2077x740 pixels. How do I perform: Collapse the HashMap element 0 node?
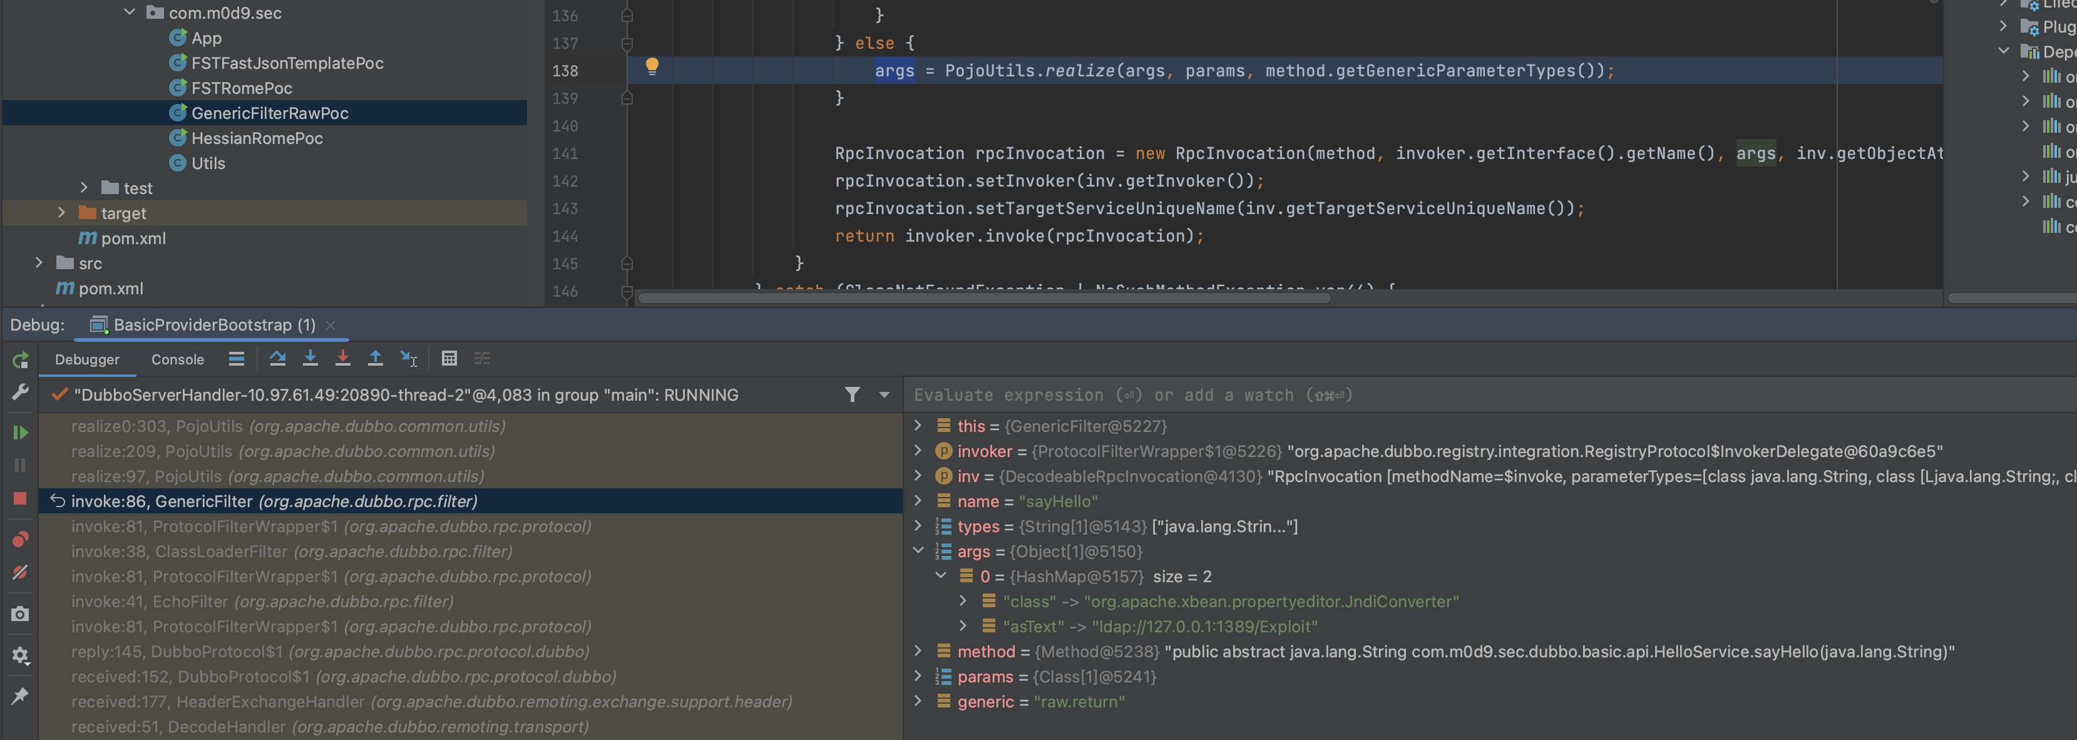940,575
